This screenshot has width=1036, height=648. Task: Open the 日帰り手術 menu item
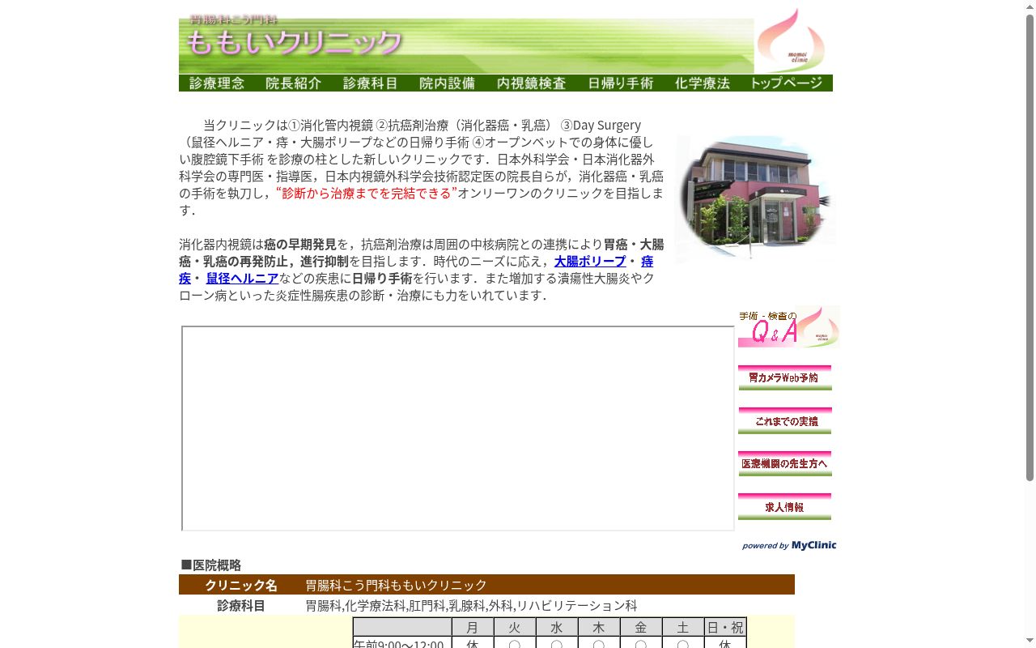coord(621,83)
